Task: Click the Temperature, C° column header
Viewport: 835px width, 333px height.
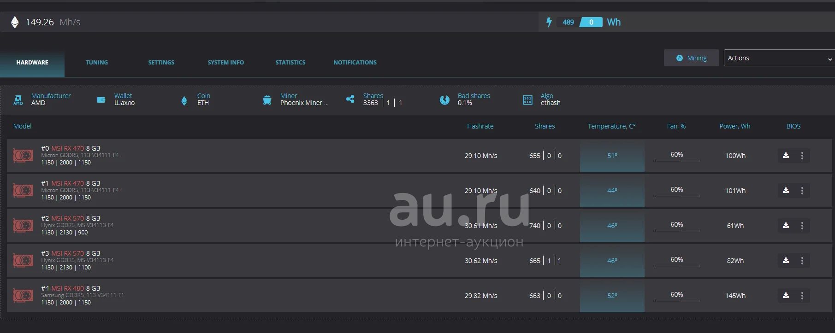Action: click(612, 126)
